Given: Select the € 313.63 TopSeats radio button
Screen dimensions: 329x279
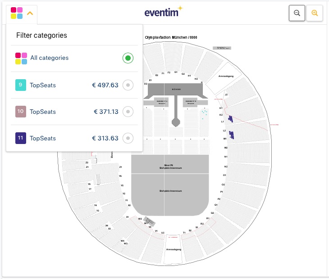Looking at the screenshot, I should tap(128, 138).
